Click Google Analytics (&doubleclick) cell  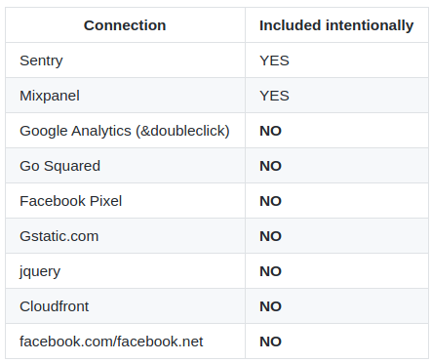(x=125, y=131)
